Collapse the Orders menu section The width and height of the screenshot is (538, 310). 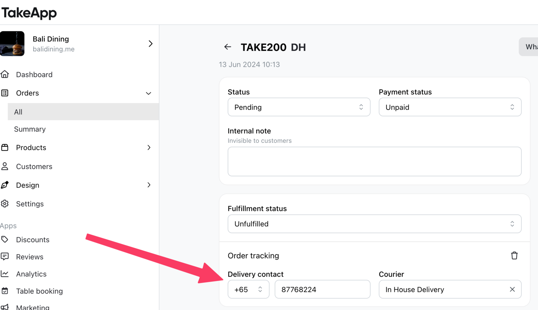(148, 93)
